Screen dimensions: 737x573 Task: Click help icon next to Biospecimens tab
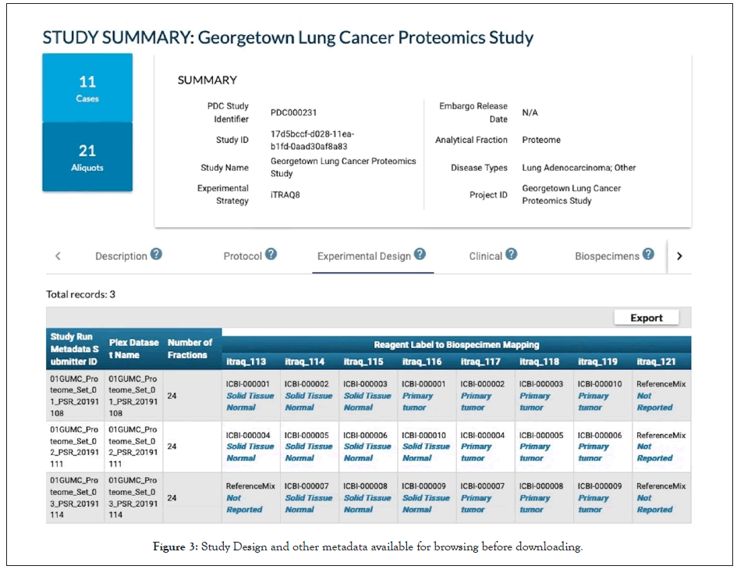tap(648, 254)
